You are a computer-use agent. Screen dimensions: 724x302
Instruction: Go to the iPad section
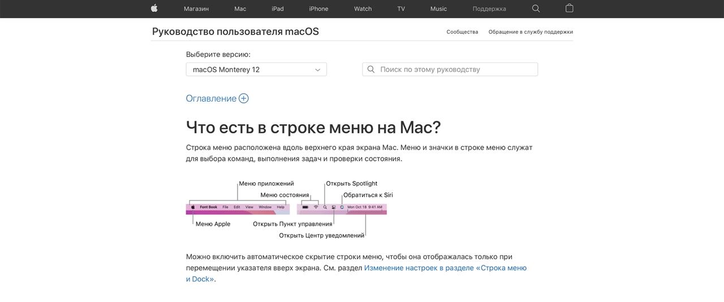(278, 8)
